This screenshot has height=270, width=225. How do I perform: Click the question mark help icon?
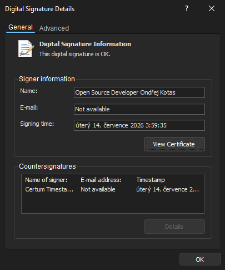point(187,8)
